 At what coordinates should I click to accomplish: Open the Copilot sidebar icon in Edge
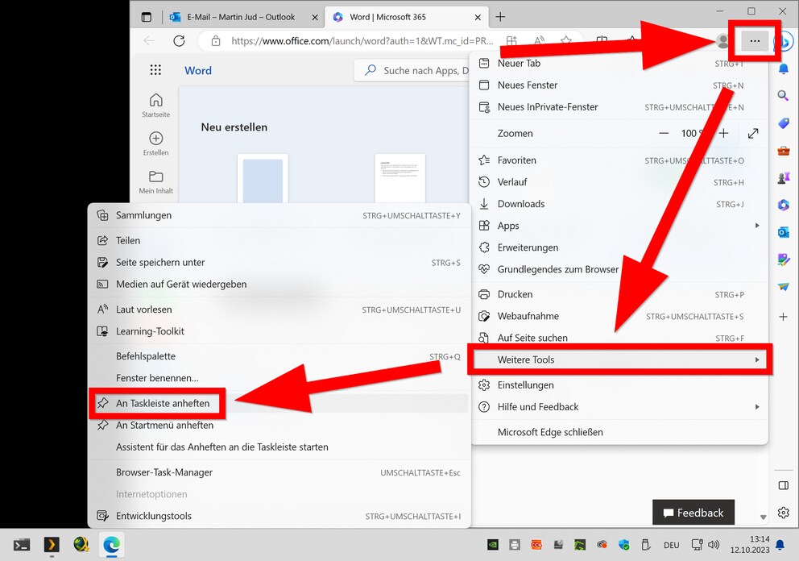click(x=784, y=41)
